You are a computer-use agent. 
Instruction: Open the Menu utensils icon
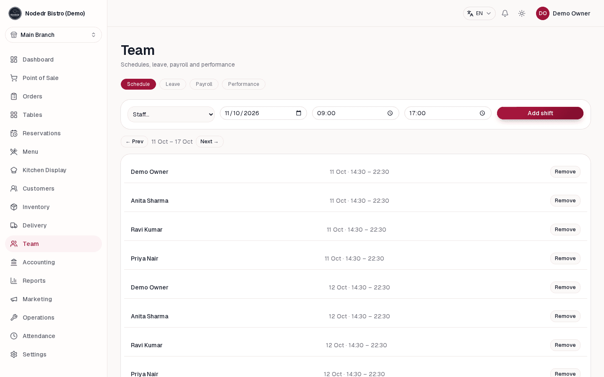pos(14,152)
